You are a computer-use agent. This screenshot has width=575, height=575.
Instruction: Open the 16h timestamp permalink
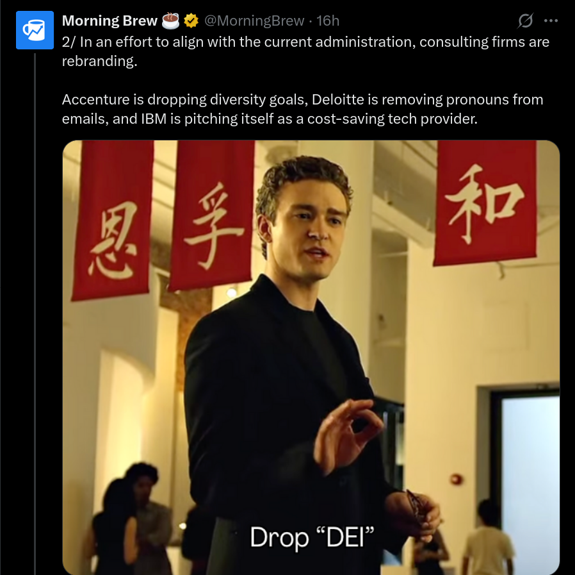pos(328,21)
